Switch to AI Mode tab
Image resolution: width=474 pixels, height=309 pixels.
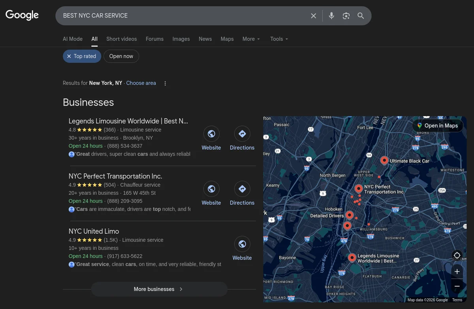(73, 39)
